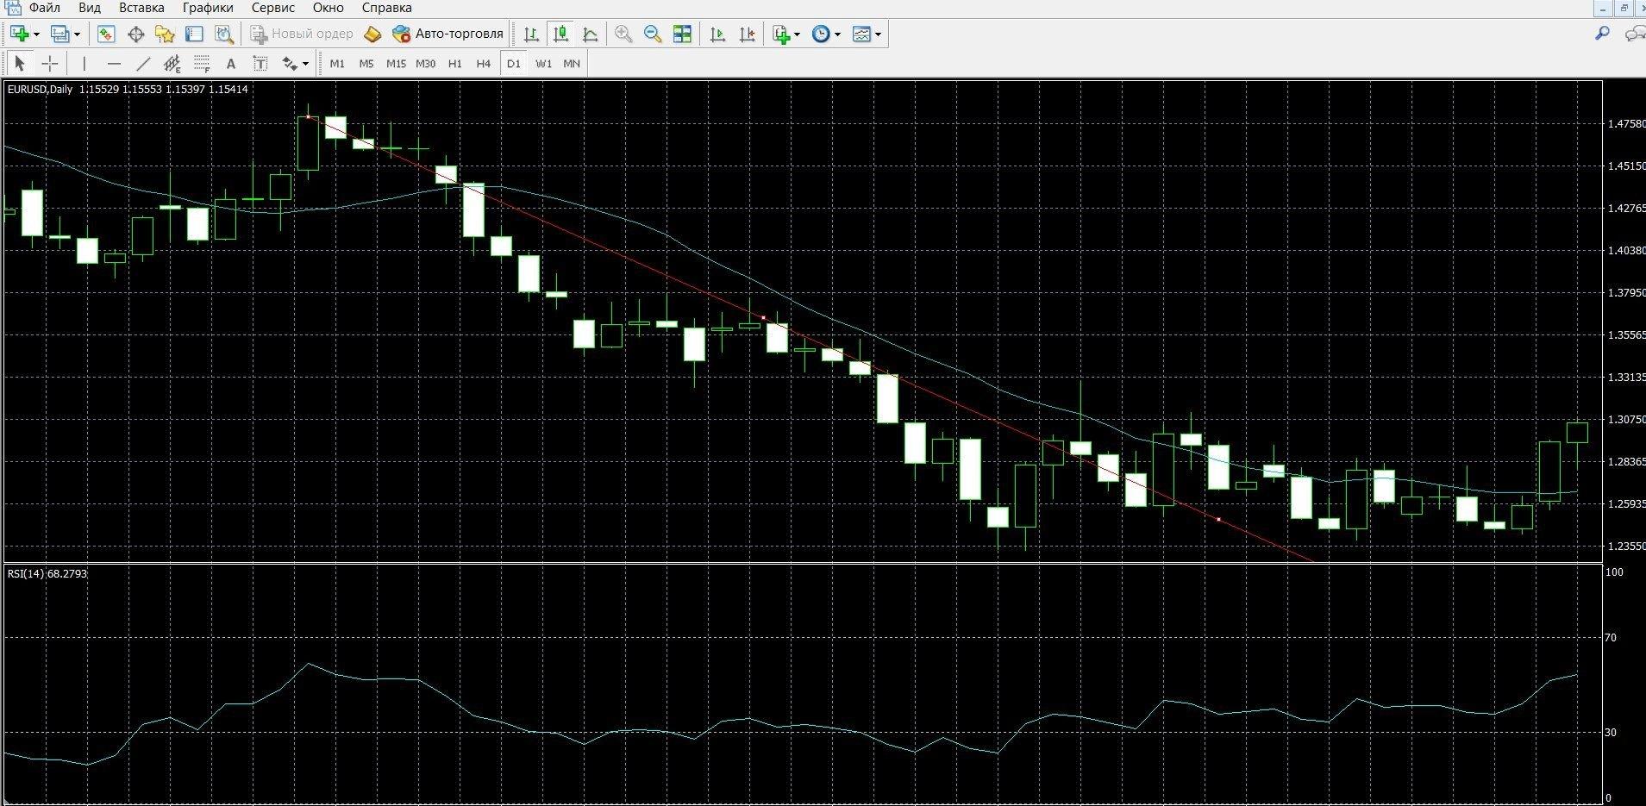Select the Fibonacci retracement tool
Image resolution: width=1646 pixels, height=806 pixels.
[x=202, y=64]
